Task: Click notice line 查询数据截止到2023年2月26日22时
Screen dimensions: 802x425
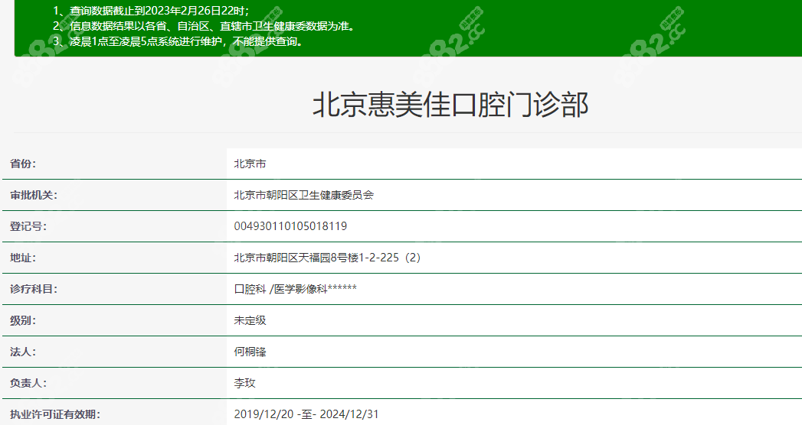Action: [152, 11]
